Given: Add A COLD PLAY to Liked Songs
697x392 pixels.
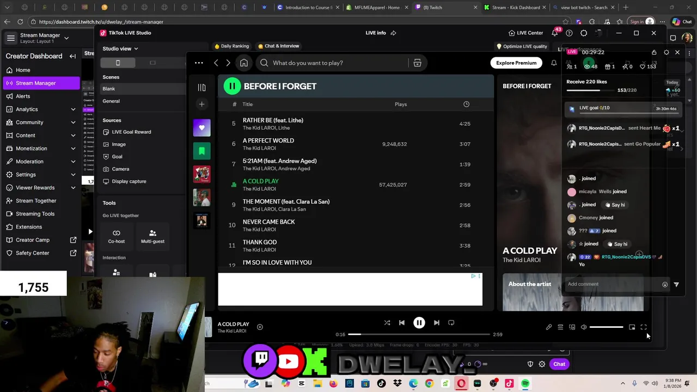Looking at the screenshot, I should [x=260, y=327].
